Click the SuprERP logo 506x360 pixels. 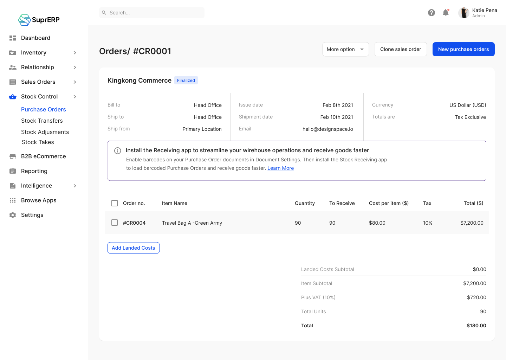pyautogui.click(x=39, y=20)
